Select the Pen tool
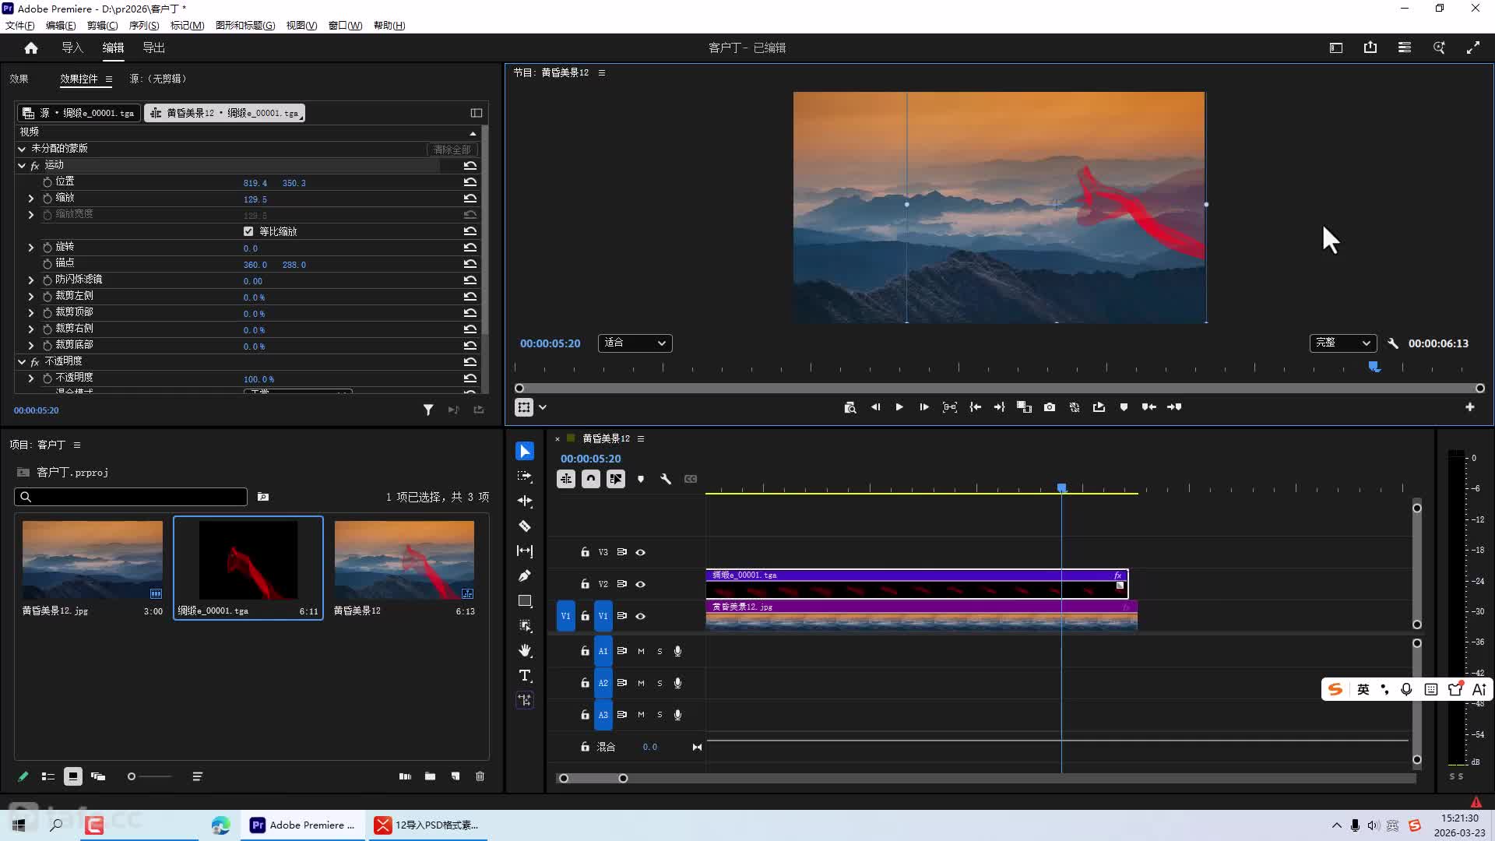The height and width of the screenshot is (841, 1495). click(x=525, y=576)
